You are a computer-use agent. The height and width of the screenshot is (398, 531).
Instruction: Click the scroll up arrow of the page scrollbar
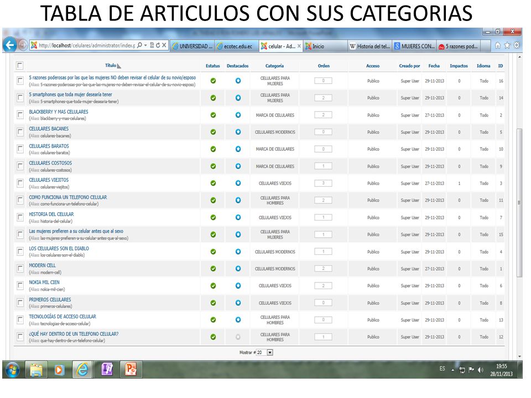tap(519, 57)
